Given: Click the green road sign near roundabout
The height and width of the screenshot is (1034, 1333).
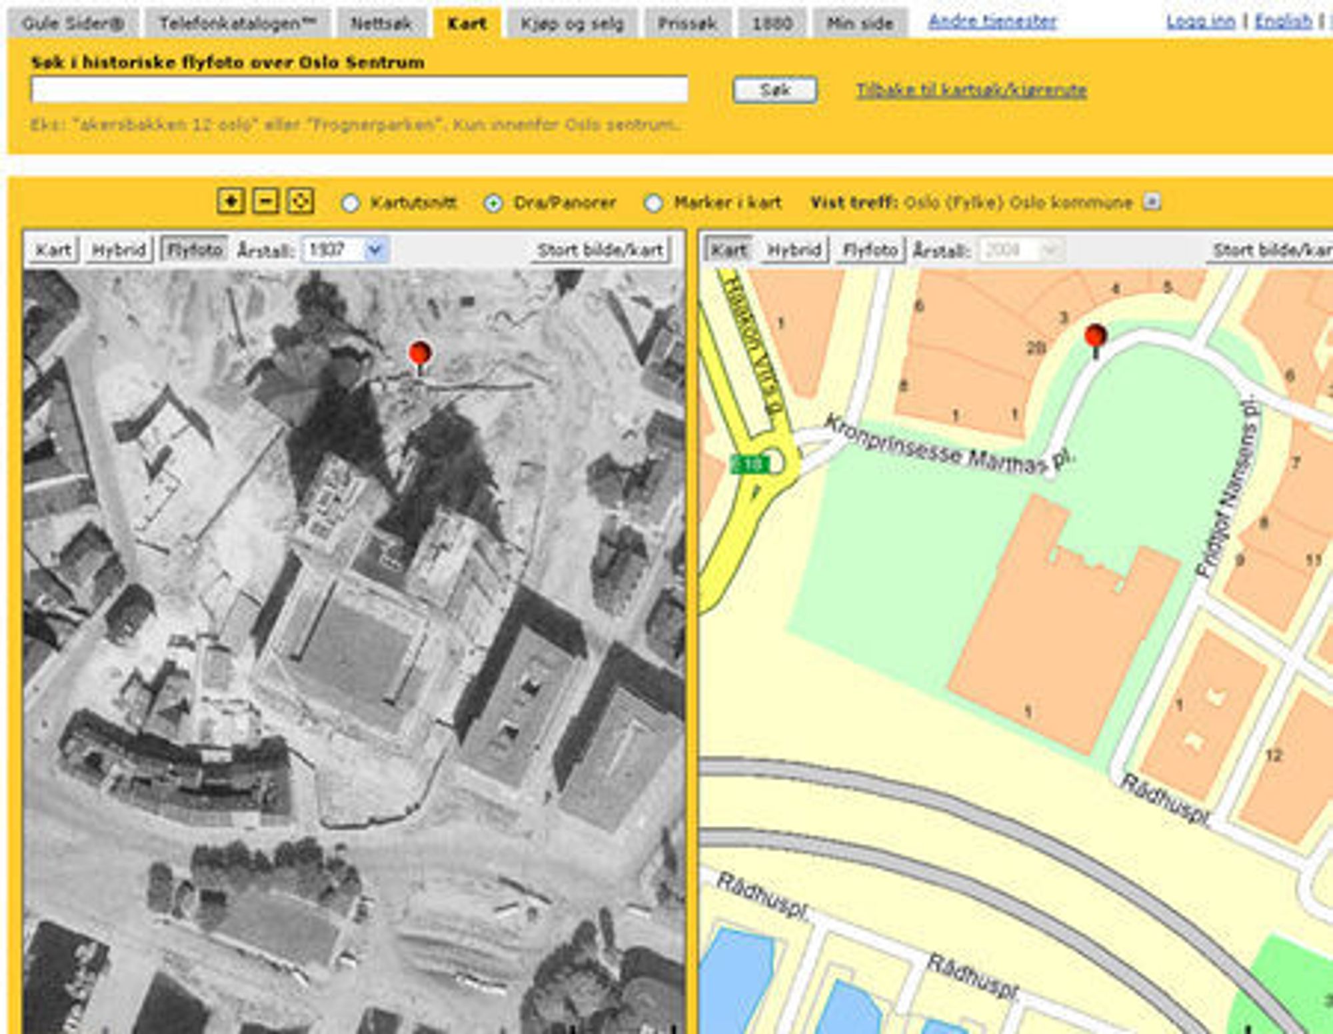Looking at the screenshot, I should pos(749,463).
